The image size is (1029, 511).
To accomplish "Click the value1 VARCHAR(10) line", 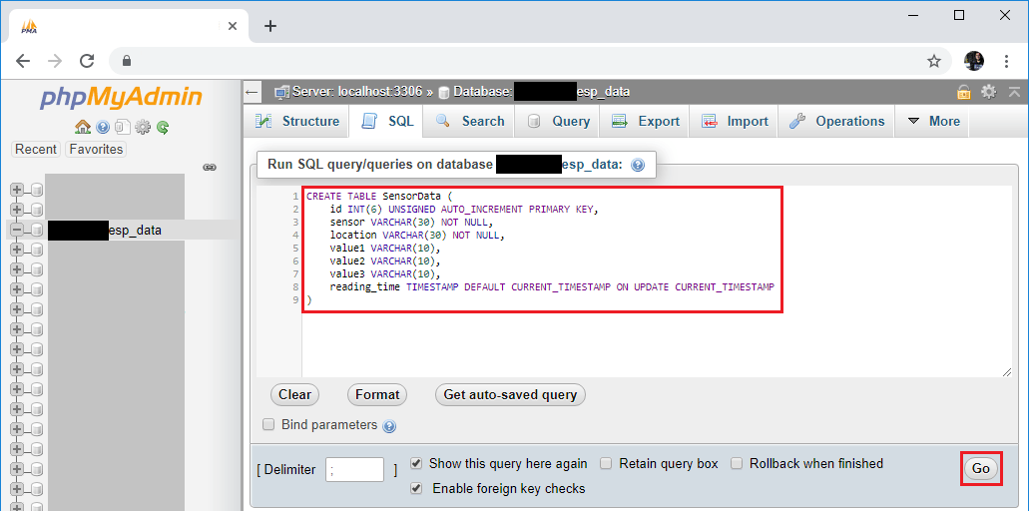I will [x=385, y=248].
